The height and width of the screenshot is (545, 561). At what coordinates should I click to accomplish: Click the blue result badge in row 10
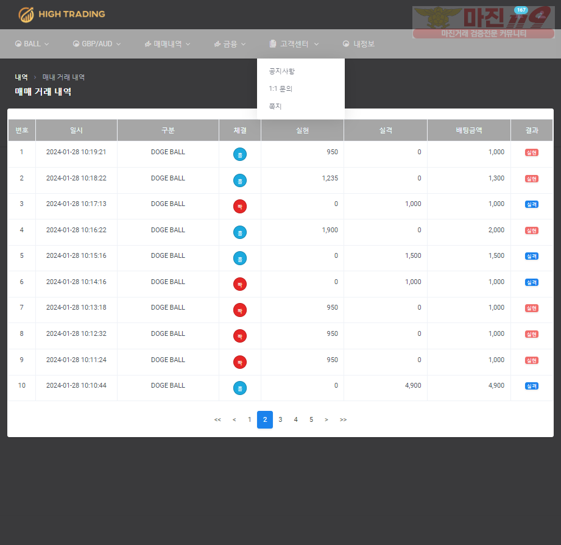point(531,386)
